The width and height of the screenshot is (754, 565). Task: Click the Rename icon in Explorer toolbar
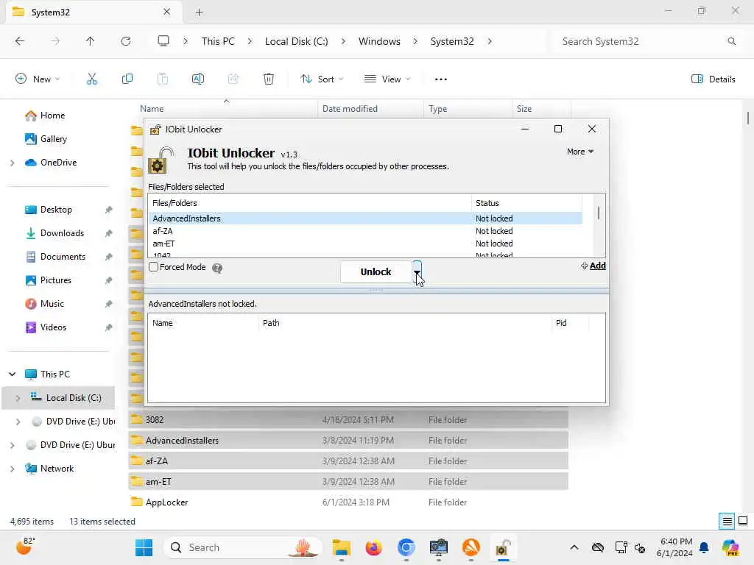tap(198, 79)
